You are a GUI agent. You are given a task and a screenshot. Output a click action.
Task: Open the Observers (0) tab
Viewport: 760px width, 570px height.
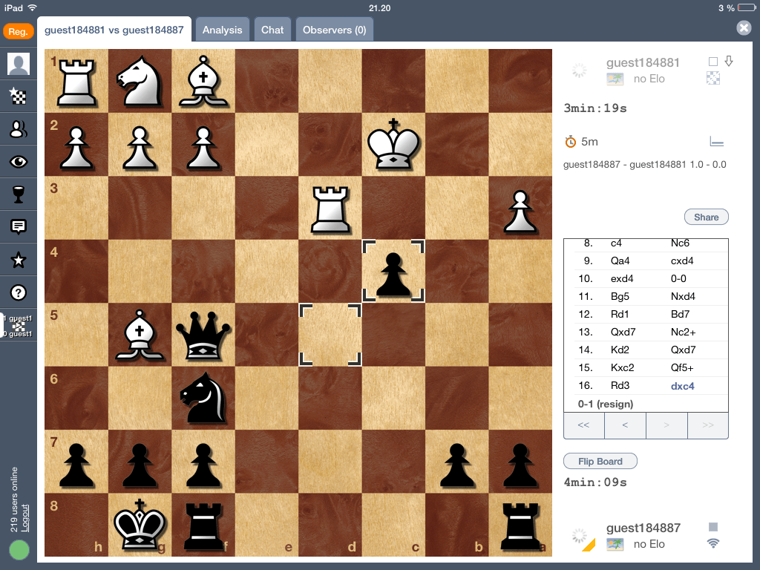coord(334,30)
